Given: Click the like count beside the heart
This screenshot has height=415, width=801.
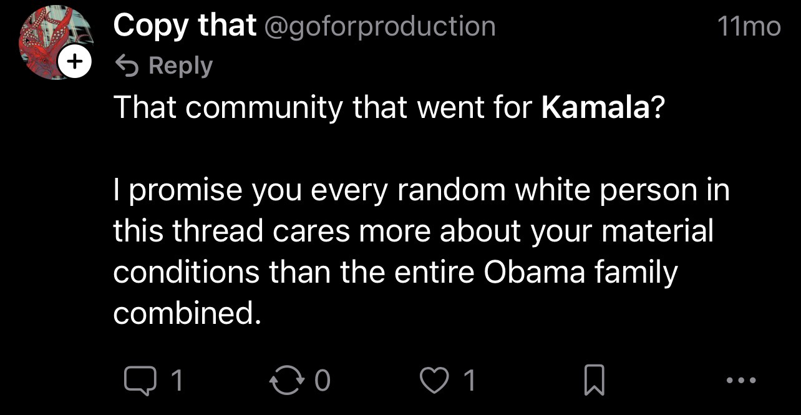Looking at the screenshot, I should click(x=470, y=380).
